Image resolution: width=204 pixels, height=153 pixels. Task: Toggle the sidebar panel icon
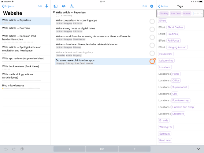[55, 6]
